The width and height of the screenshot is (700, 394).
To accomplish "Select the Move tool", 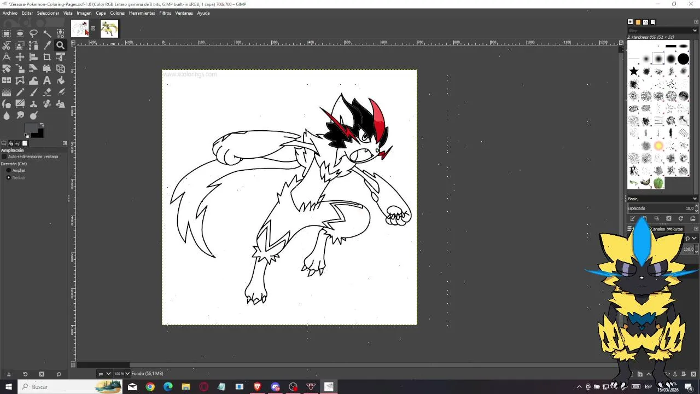I will point(20,57).
